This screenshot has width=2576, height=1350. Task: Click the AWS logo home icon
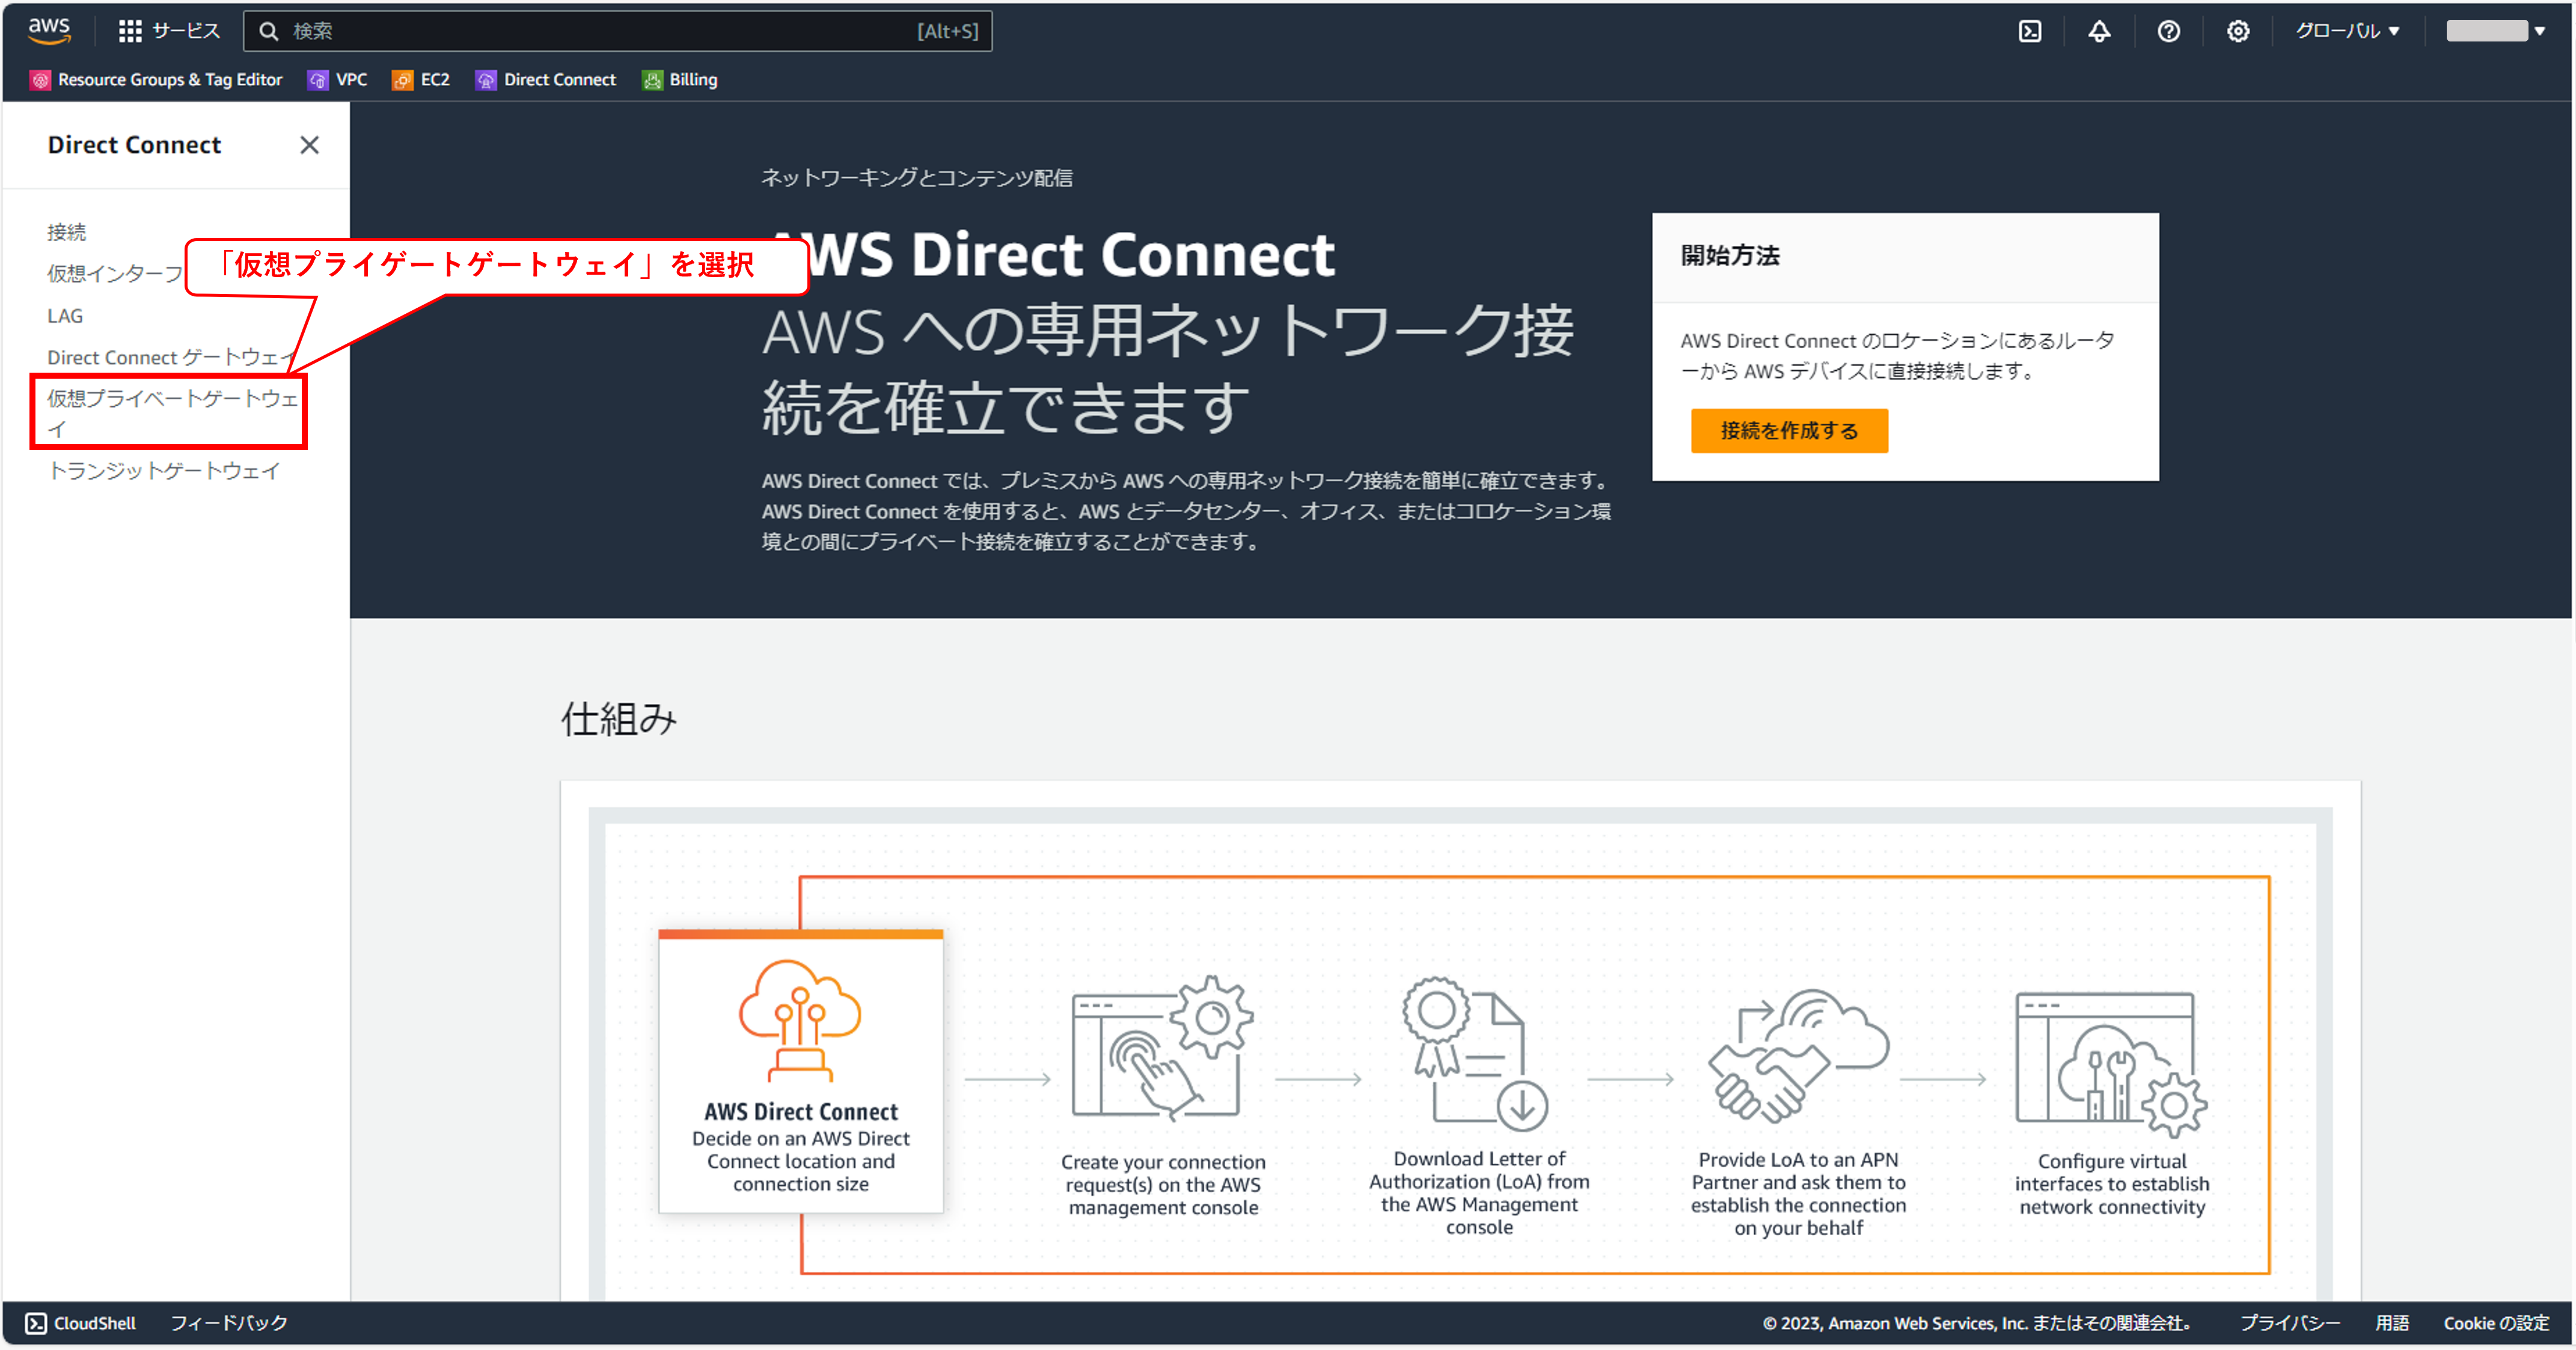point(49,30)
